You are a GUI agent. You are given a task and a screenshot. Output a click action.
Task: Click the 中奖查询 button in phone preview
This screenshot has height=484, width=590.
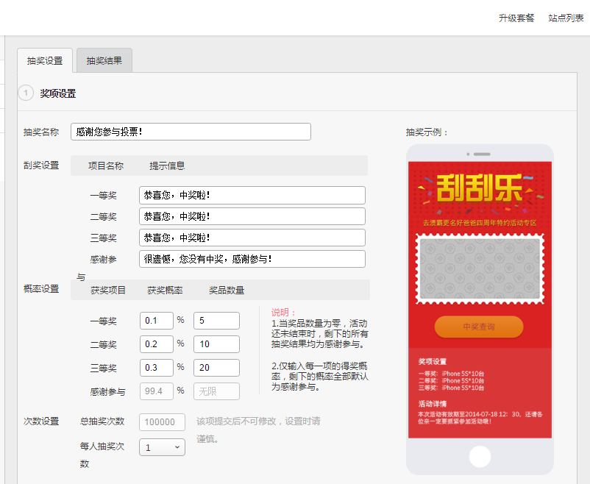(479, 327)
